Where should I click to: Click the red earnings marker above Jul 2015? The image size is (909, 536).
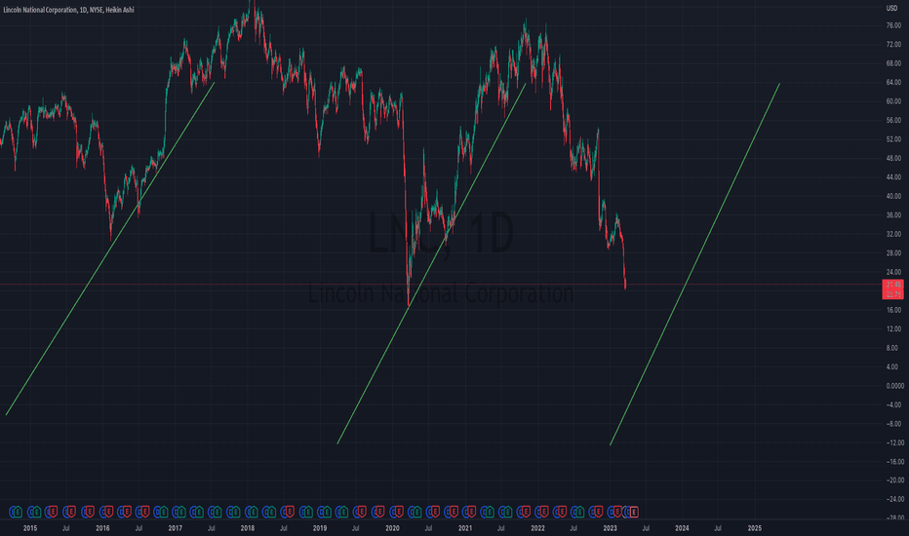coord(71,512)
